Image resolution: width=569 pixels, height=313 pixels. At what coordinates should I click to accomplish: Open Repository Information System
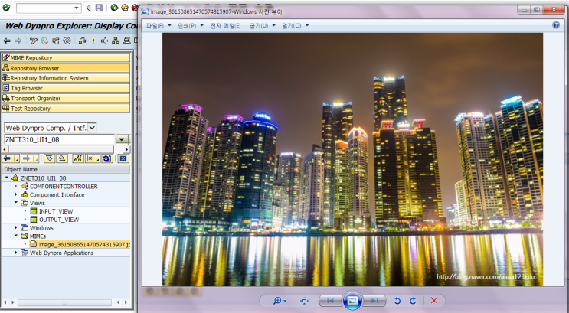click(x=66, y=78)
